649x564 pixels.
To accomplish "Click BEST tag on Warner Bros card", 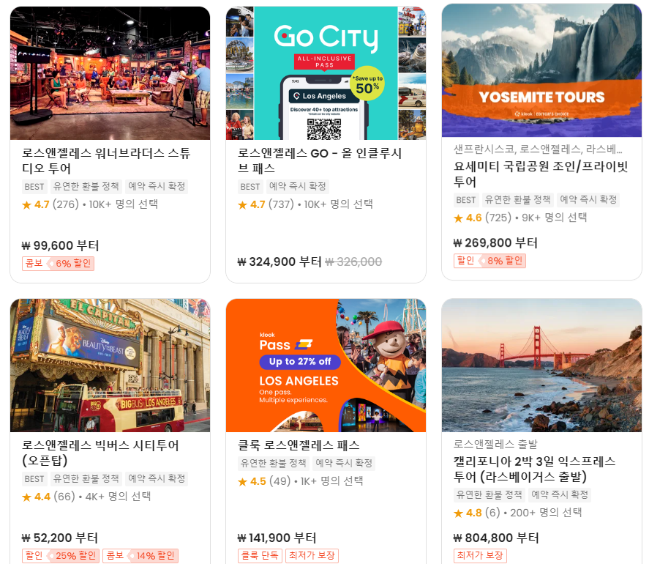I will tap(34, 187).
